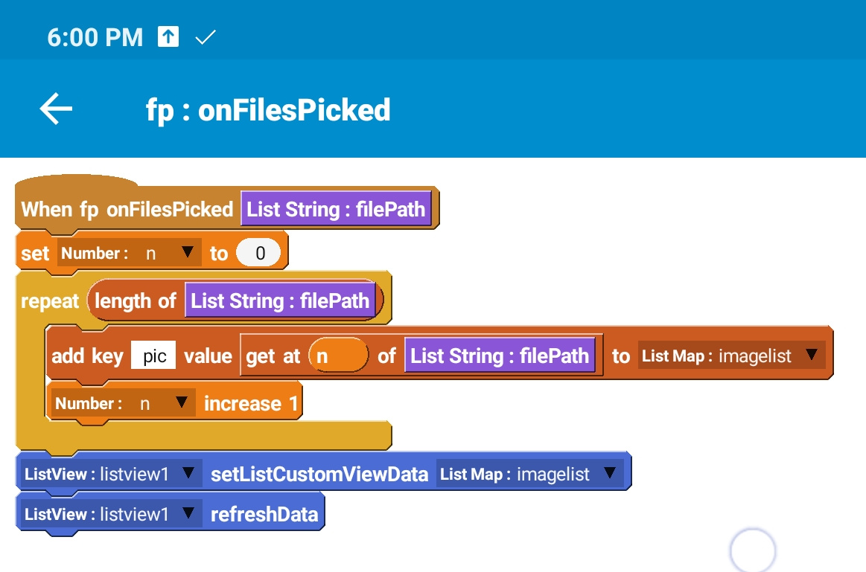Select the orange n variable in get at

click(x=337, y=356)
